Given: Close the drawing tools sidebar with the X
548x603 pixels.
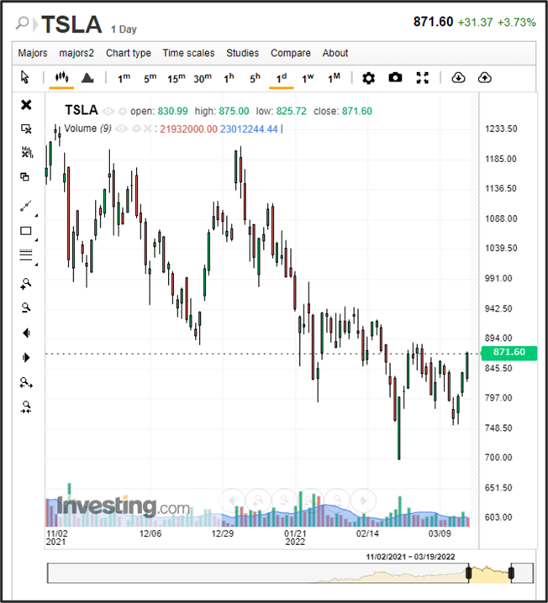Looking at the screenshot, I should (26, 105).
